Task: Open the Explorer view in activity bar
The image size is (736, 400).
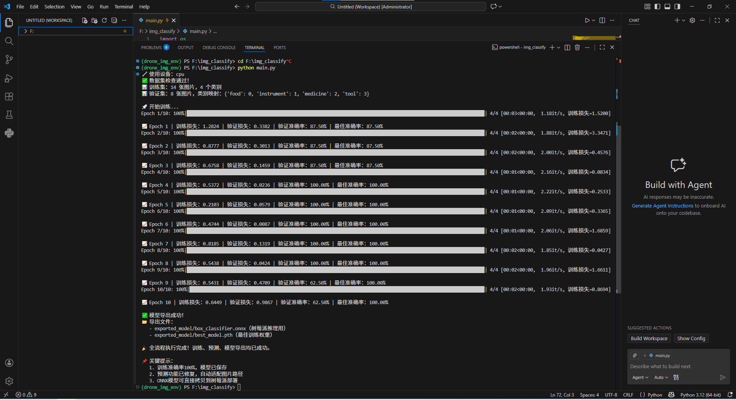Action: point(9,23)
